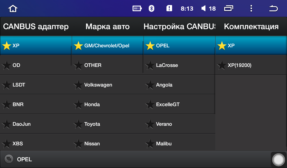287x168 pixels.
Task: Tap the OPEL label in bottom bar
Action: tap(24, 159)
